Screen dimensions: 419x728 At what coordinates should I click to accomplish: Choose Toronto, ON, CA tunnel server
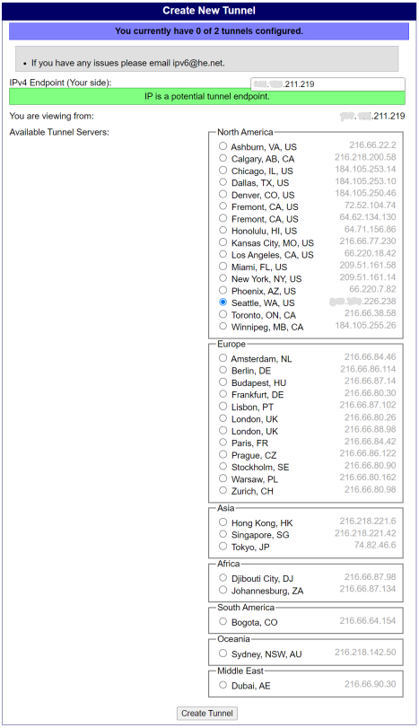click(223, 314)
